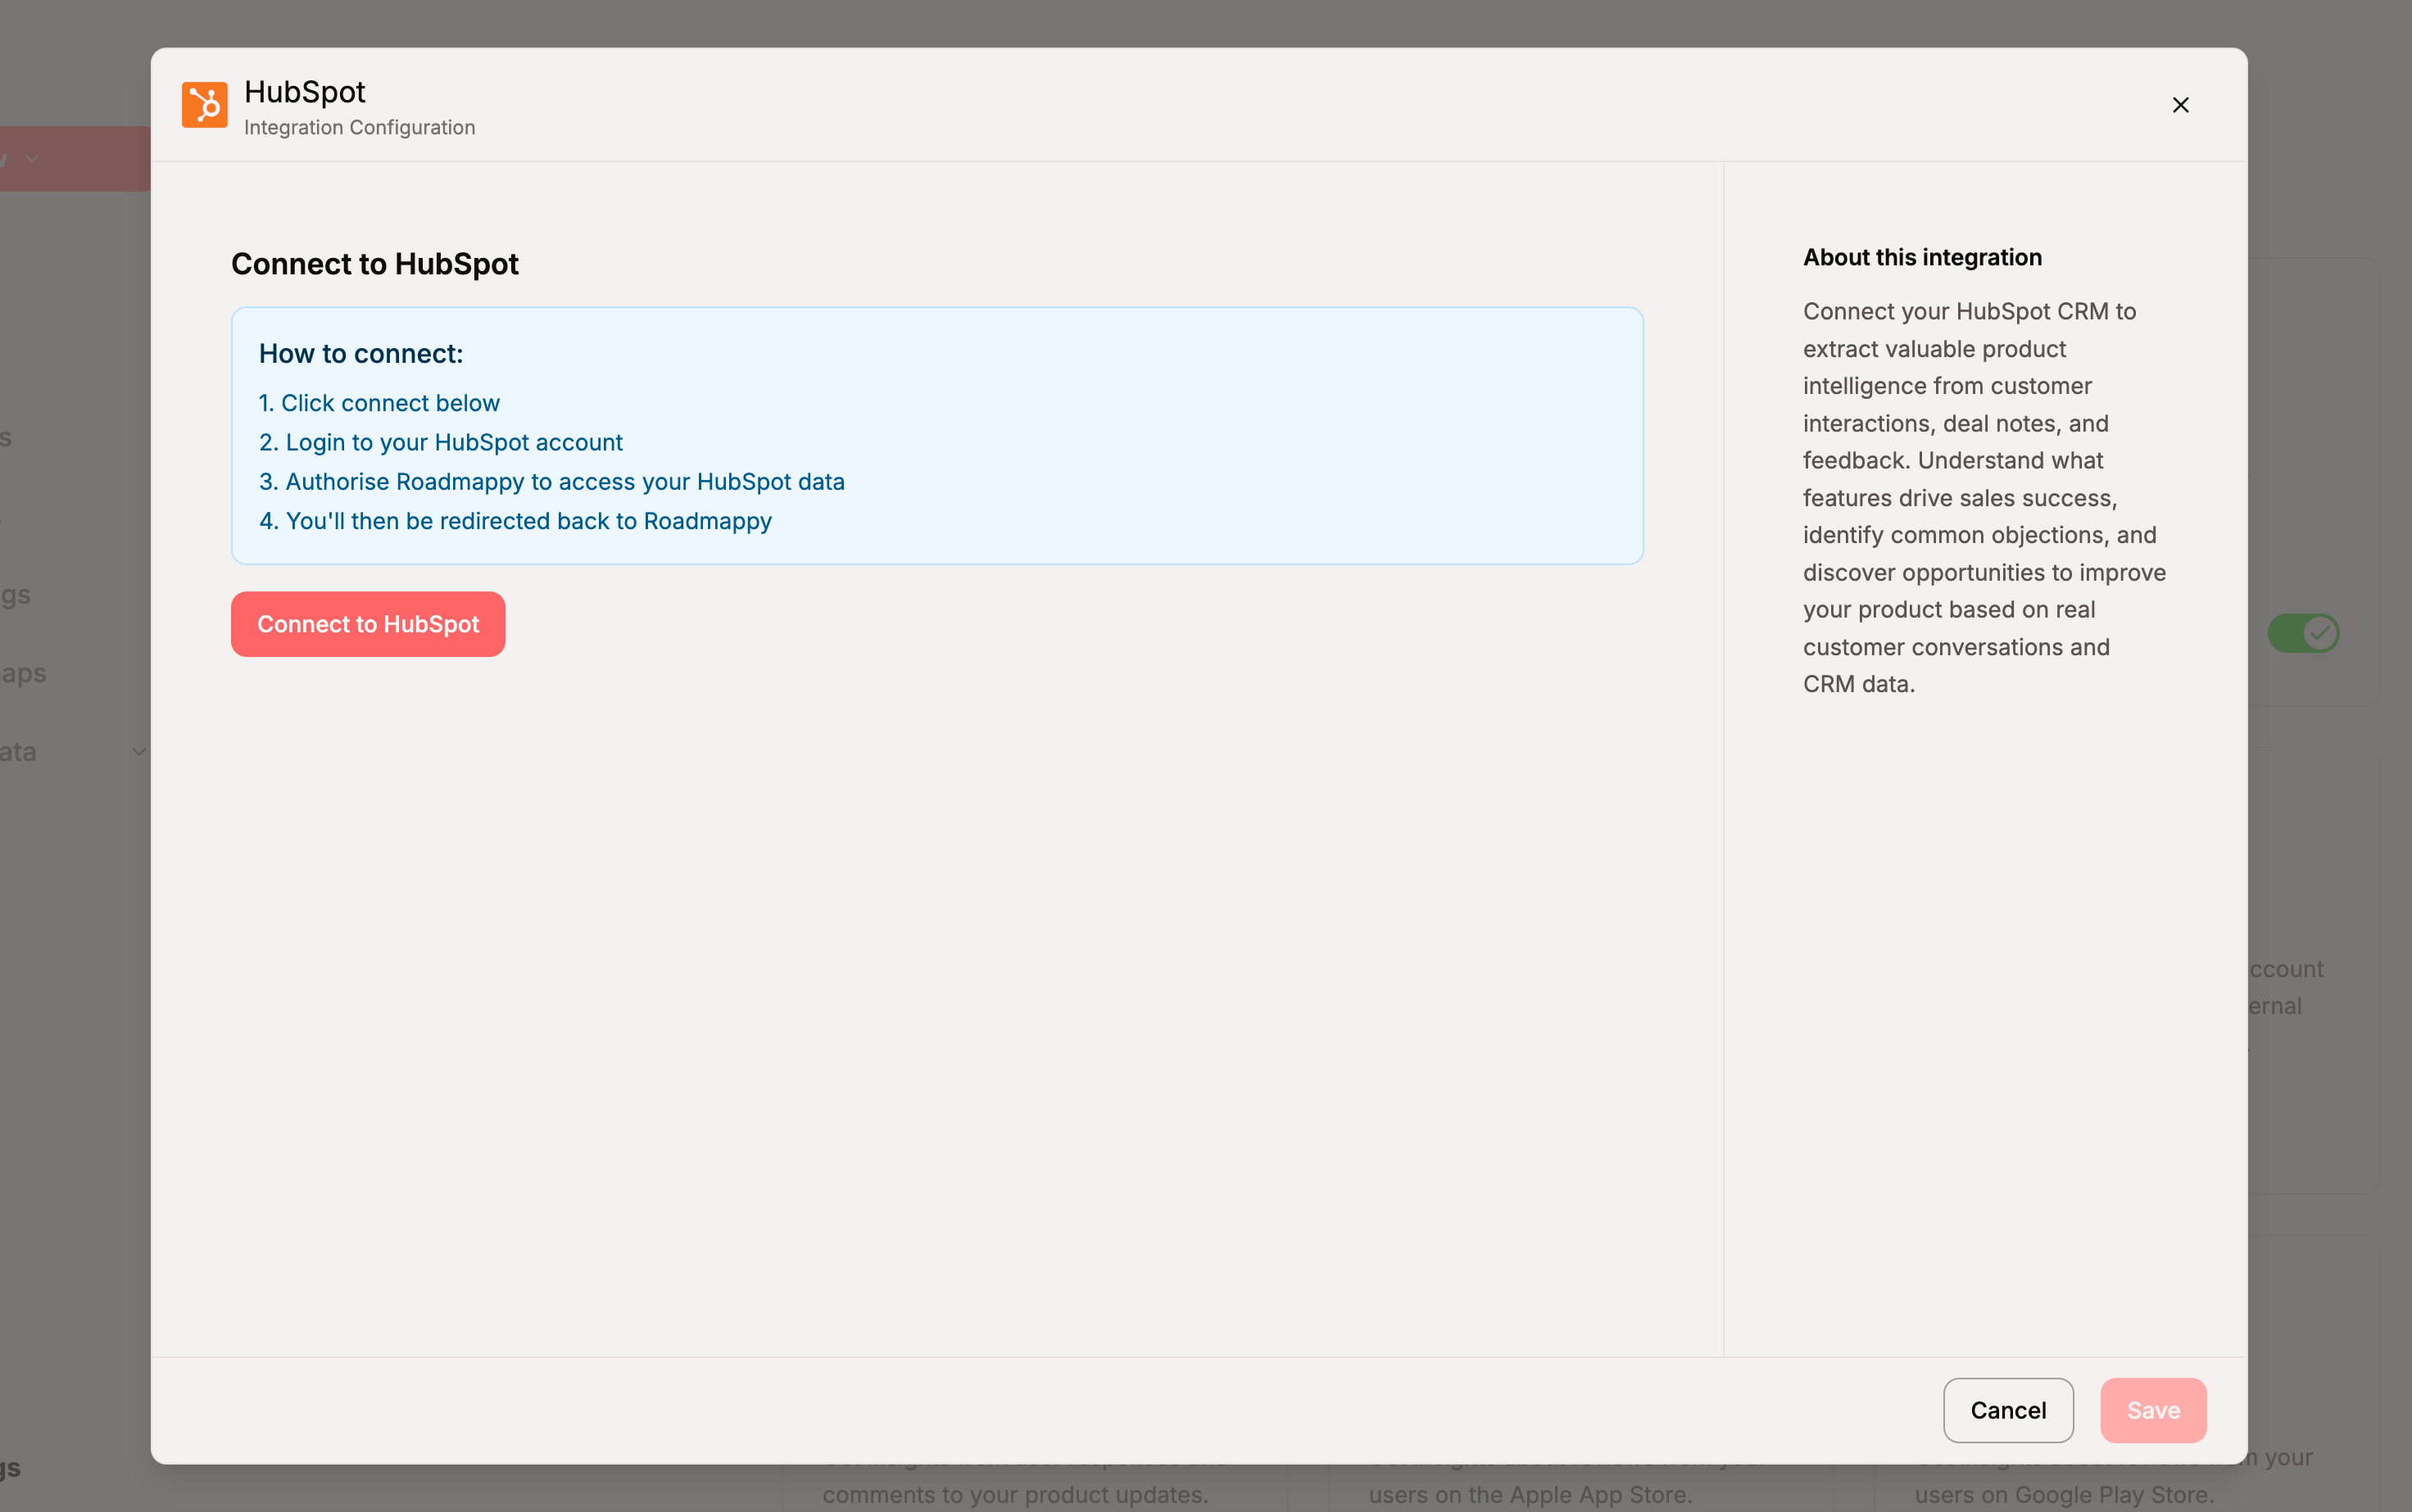Click the 'HubSpot' title in dialog header

pos(305,92)
